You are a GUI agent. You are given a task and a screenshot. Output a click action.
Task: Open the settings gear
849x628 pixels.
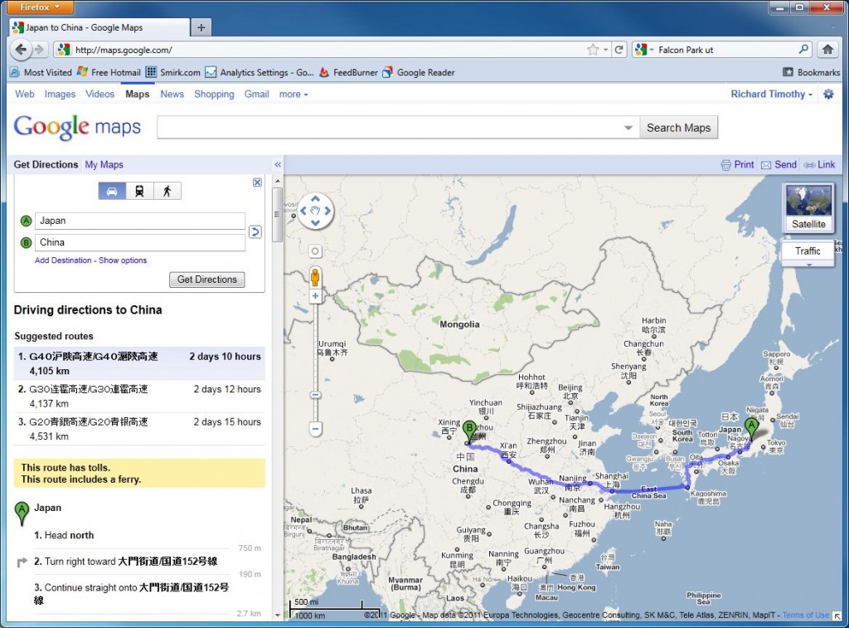click(x=828, y=94)
